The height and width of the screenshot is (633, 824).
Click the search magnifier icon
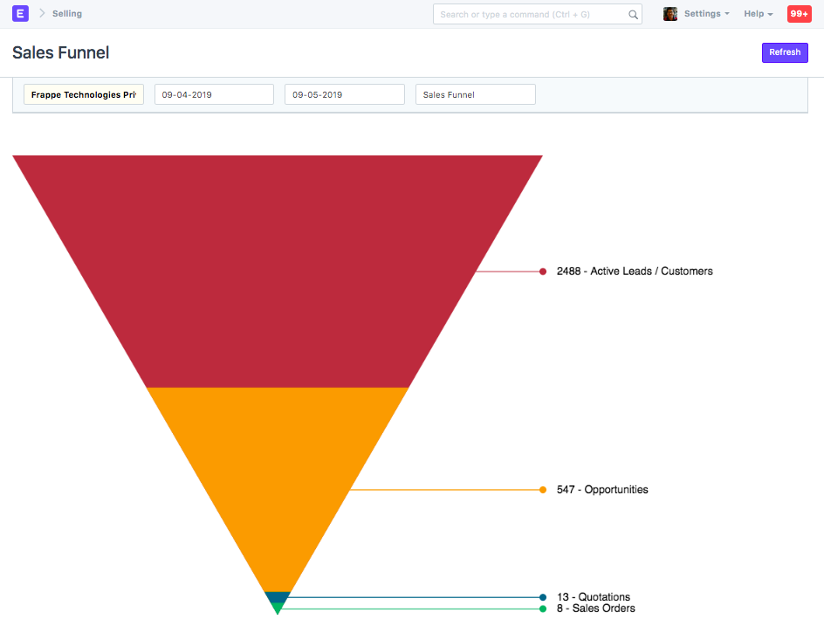tap(633, 15)
